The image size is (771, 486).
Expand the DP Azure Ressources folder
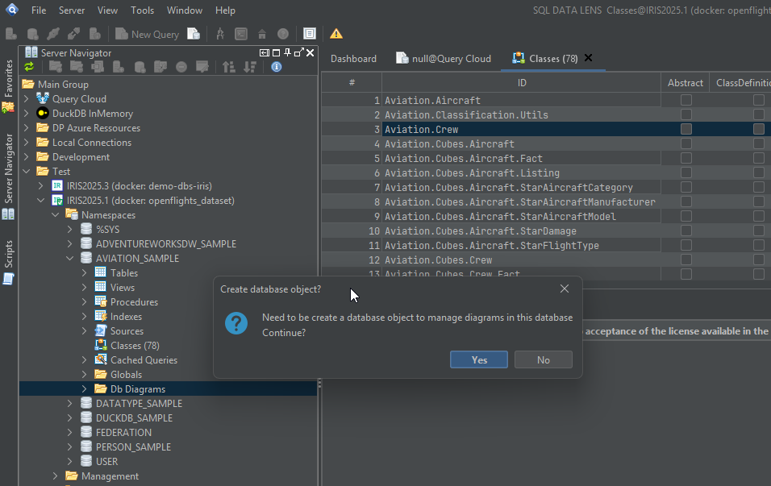27,128
